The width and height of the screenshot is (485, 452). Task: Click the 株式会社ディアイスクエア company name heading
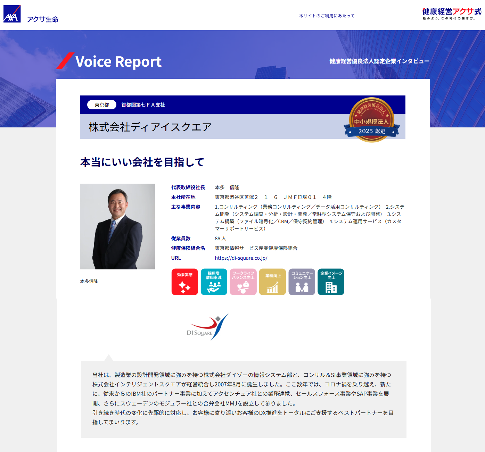click(150, 127)
